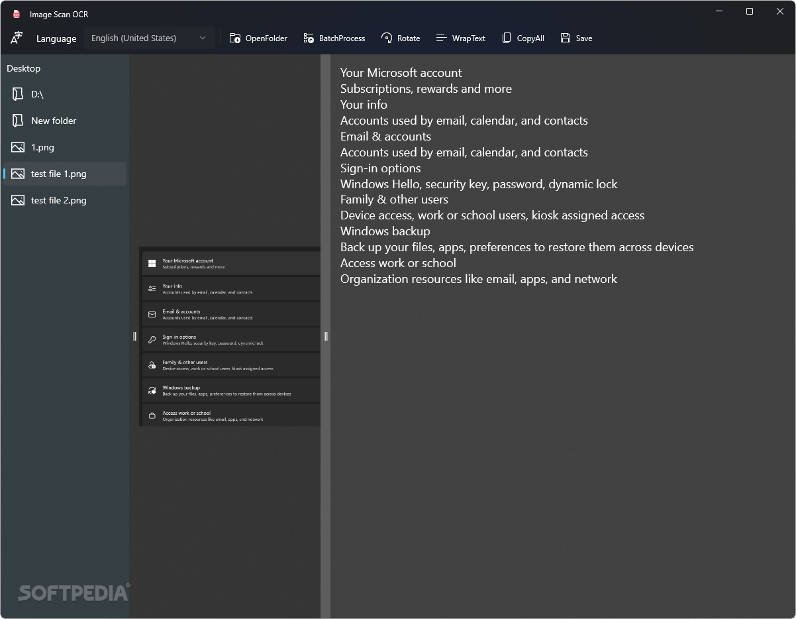Click the Save label
This screenshot has height=619, width=796.
click(x=584, y=38)
